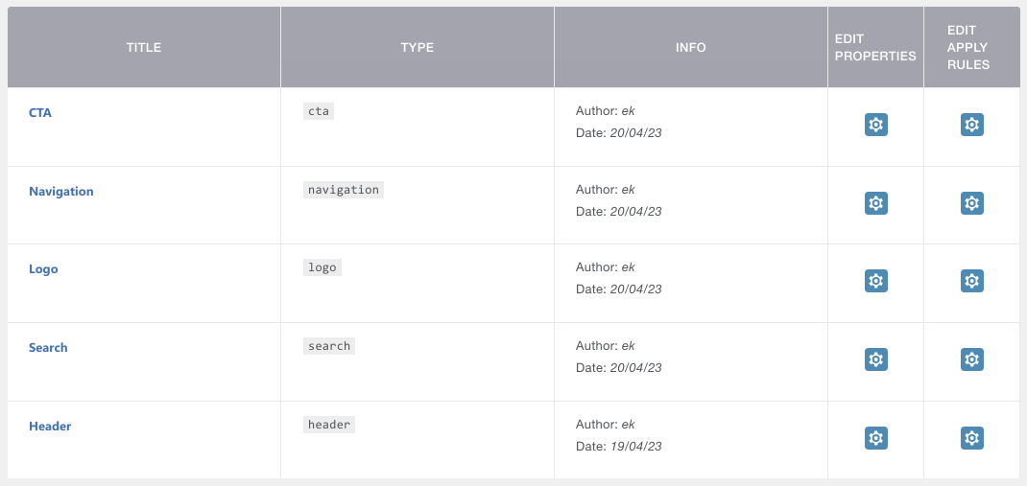Open the CTA title link
The width and height of the screenshot is (1027, 486).
click(40, 112)
